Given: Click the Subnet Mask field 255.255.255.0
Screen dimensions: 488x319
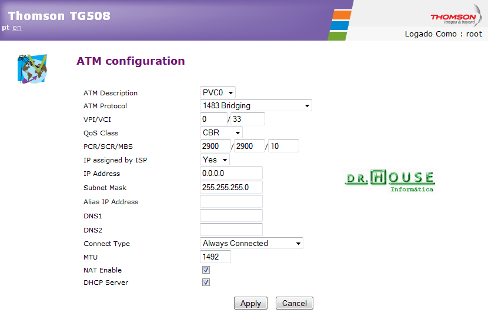Looking at the screenshot, I should tap(231, 187).
